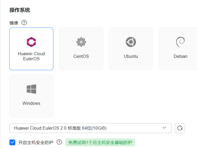This screenshot has height=148, width=197.
Task: Click the 开启主机安全防护 label text
Action: pos(36,142)
